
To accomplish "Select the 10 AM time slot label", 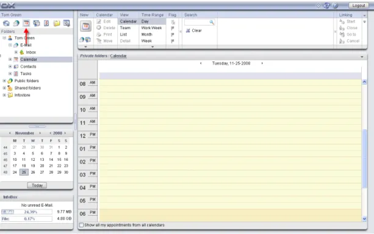I will (87, 110).
